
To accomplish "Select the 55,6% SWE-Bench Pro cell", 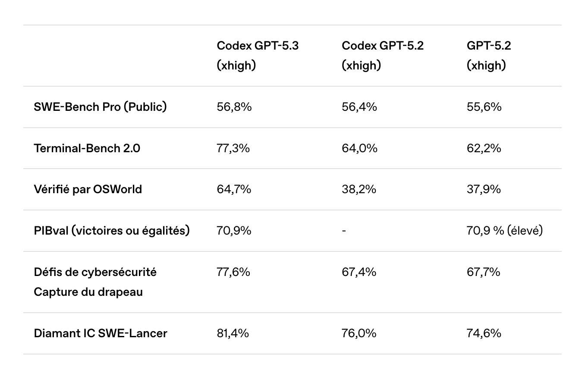I will click(484, 107).
